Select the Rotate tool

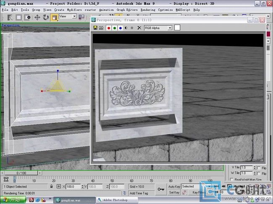pos(46,18)
